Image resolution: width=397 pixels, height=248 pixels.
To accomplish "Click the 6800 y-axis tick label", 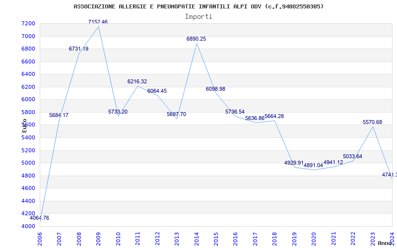I will (x=28, y=49).
